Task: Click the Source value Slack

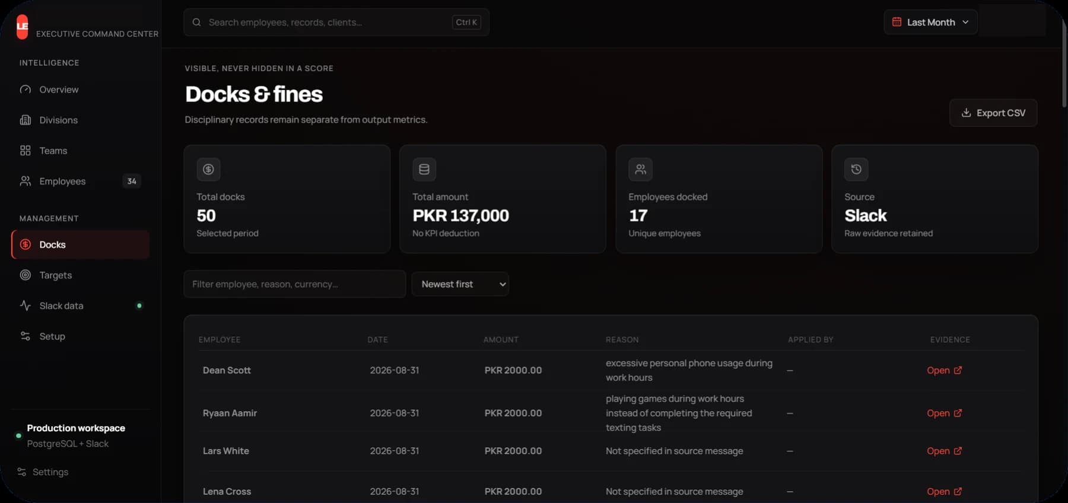Action: pos(866,215)
